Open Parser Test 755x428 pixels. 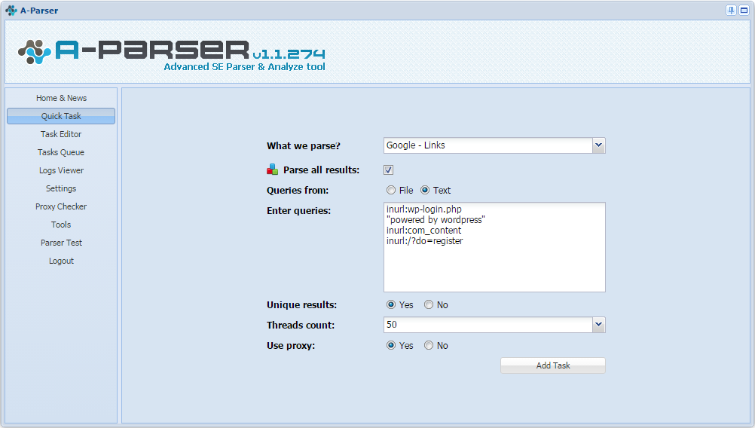click(61, 243)
